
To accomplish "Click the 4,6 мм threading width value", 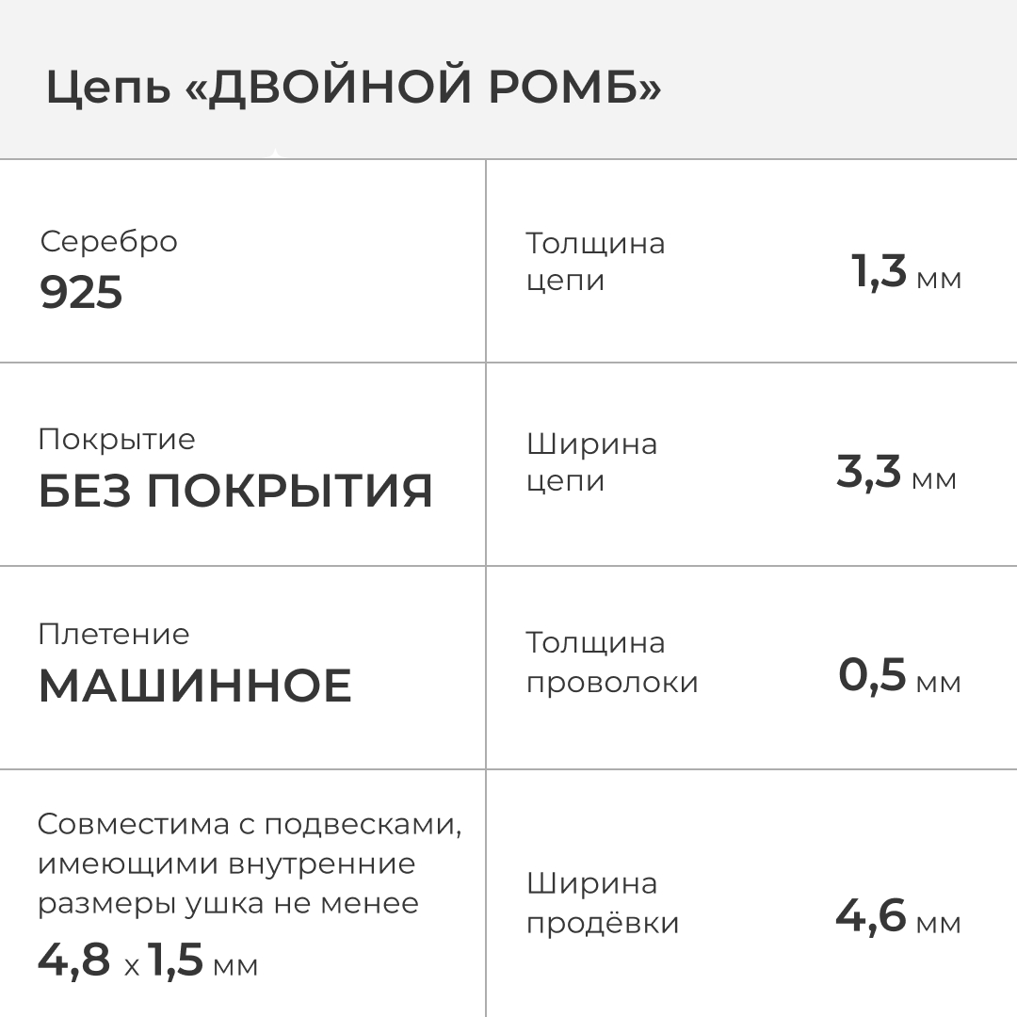I will [x=898, y=917].
